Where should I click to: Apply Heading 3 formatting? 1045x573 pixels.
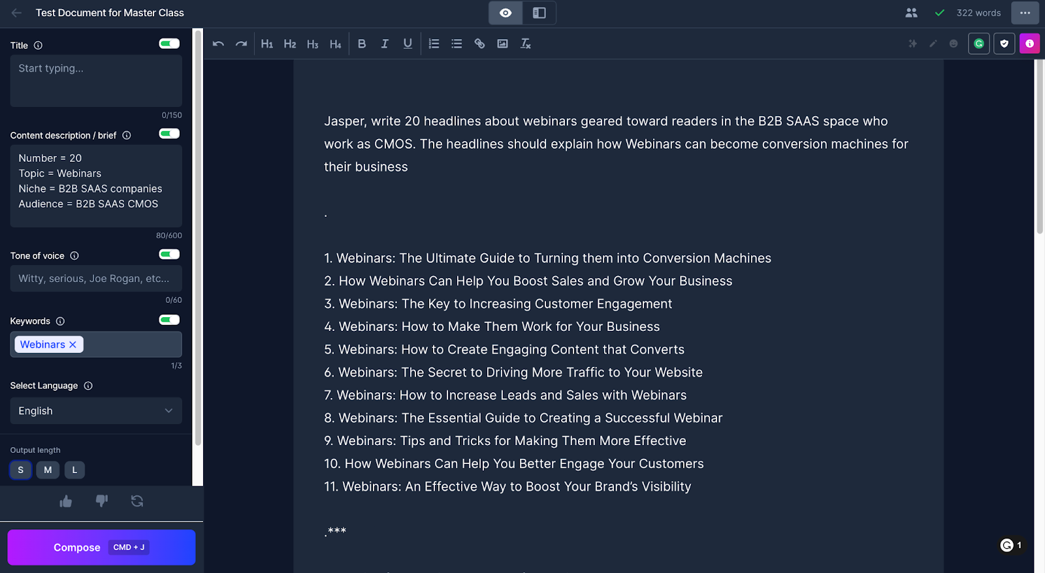tap(313, 44)
